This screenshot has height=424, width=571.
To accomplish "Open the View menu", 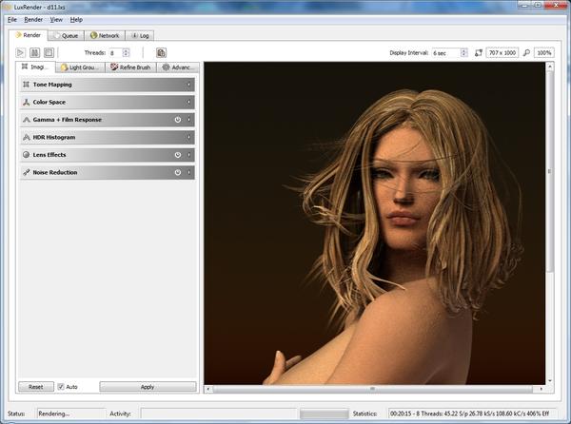I will click(56, 20).
